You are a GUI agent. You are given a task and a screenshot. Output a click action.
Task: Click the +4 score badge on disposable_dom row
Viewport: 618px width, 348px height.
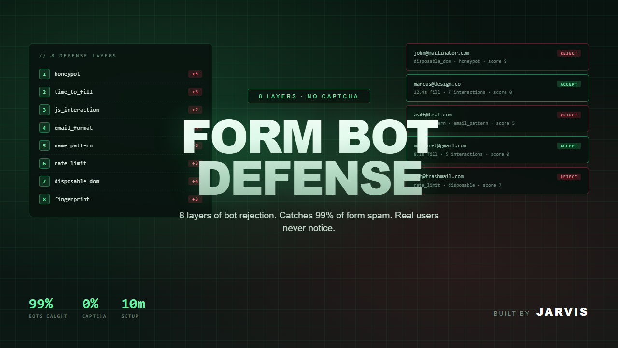[x=195, y=181]
